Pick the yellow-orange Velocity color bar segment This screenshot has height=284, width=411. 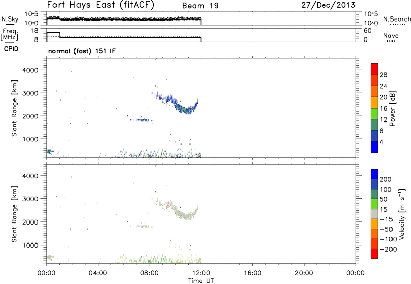[x=375, y=224]
